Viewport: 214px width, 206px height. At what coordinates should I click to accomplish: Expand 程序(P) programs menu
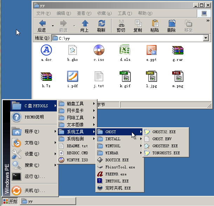[x=34, y=131]
